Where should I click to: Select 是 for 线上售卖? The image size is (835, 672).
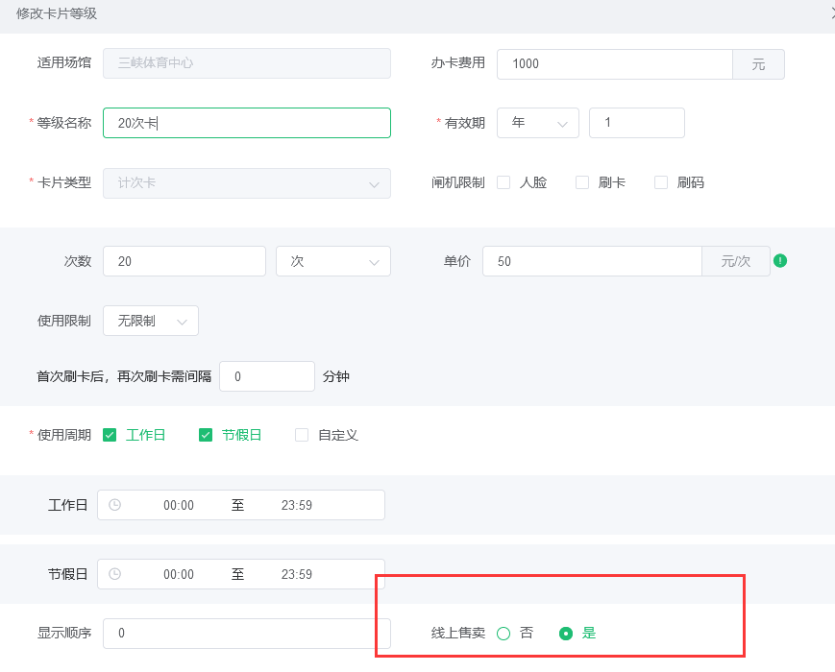[566, 633]
